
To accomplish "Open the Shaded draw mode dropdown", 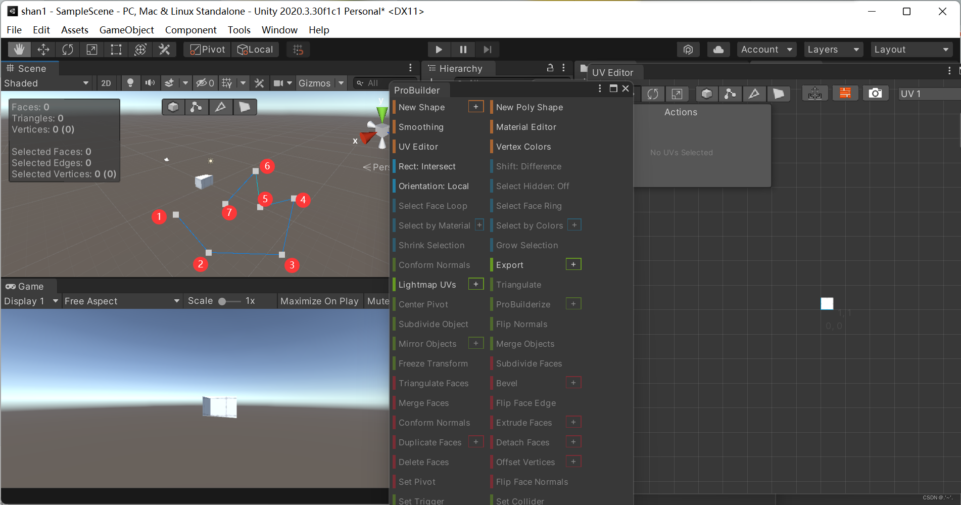I will pyautogui.click(x=46, y=83).
